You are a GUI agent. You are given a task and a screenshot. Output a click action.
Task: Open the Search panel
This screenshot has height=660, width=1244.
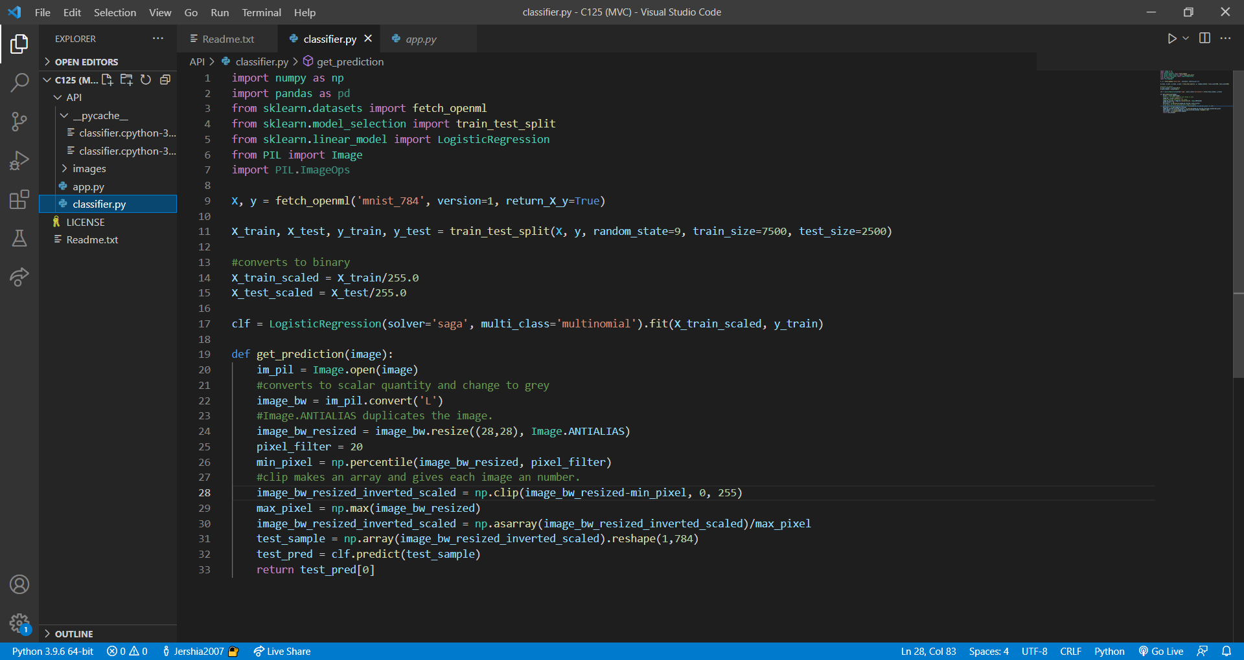click(x=19, y=83)
